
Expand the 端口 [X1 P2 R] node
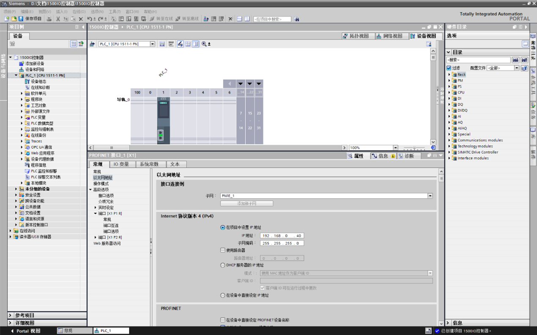pos(96,237)
